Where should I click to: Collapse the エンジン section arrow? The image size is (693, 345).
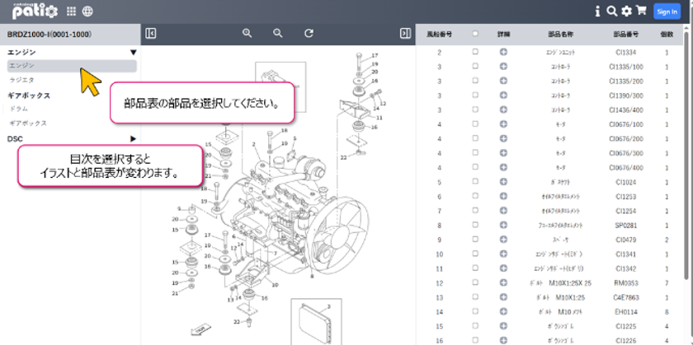[x=134, y=53]
